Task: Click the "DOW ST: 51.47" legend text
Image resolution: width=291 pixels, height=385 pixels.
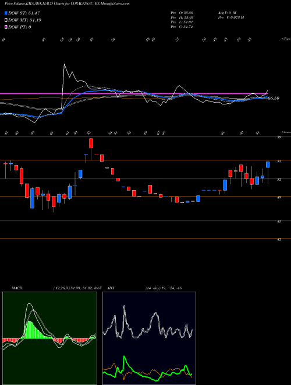Action: point(24,13)
